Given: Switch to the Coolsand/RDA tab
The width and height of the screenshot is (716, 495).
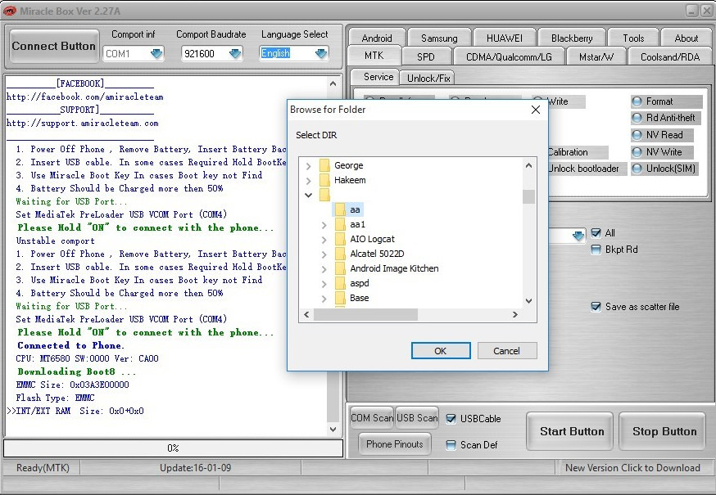Looking at the screenshot, I should point(670,56).
